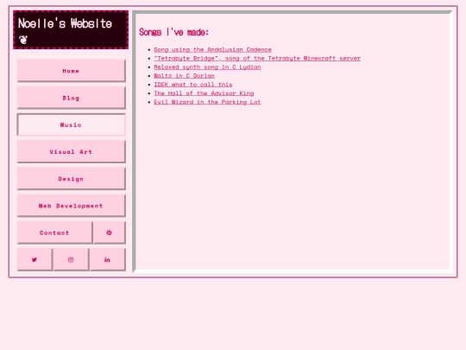Play 'Relaxed synth song in C Lydian'
466x350 pixels.
[207, 67]
